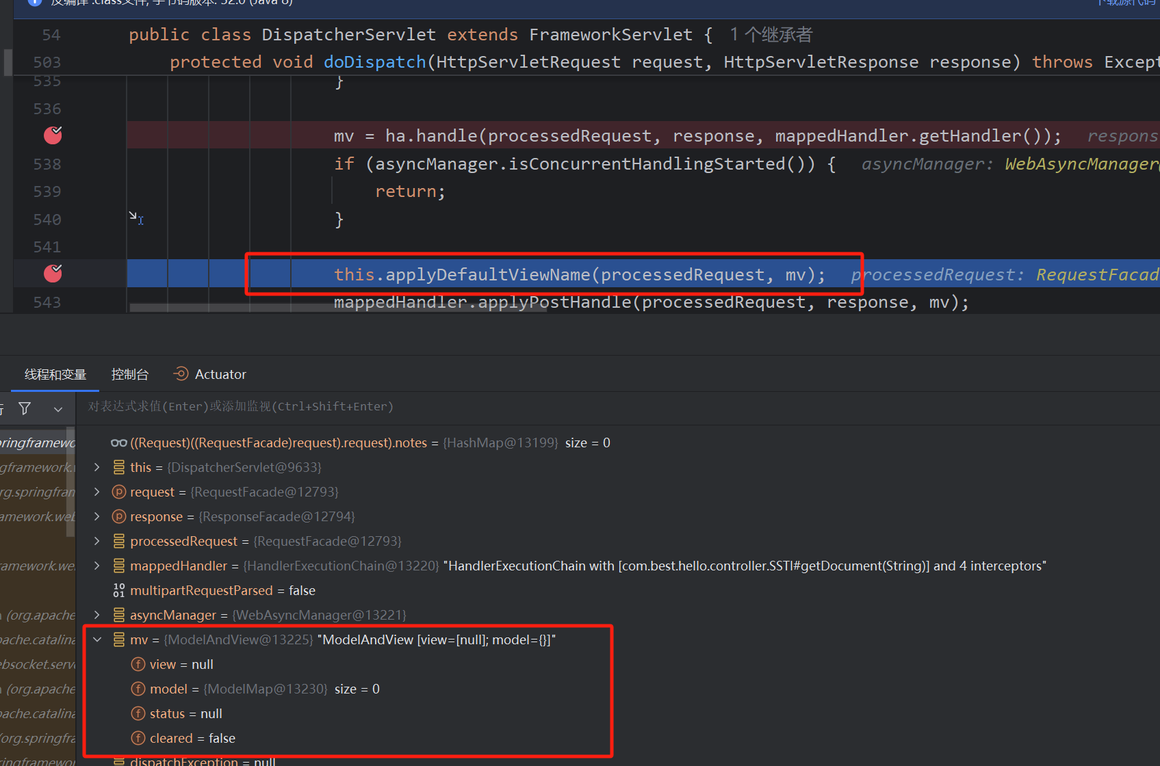The width and height of the screenshot is (1160, 766).
Task: Expand the 'this' variable node
Action: pos(97,467)
